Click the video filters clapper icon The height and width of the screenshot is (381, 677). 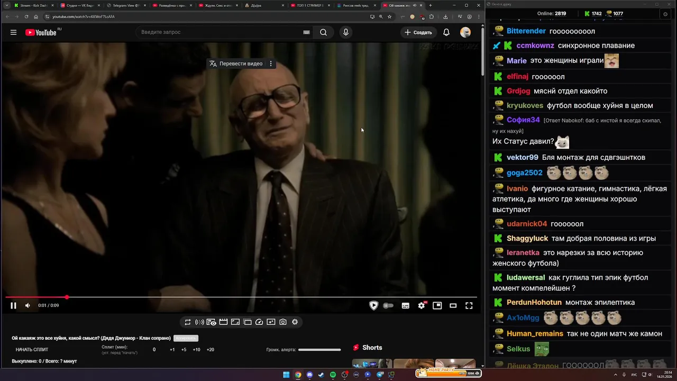pos(223,322)
